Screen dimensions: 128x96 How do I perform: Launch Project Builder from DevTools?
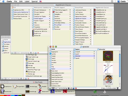[15, 86]
